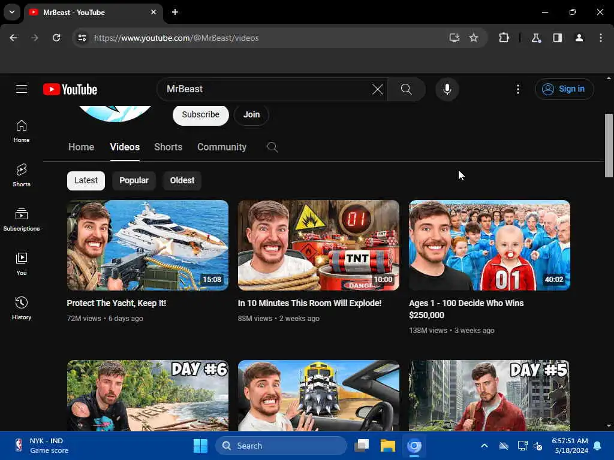Play the yacht video thumbnail
Screen dimensions: 614x460
[x=148, y=245]
